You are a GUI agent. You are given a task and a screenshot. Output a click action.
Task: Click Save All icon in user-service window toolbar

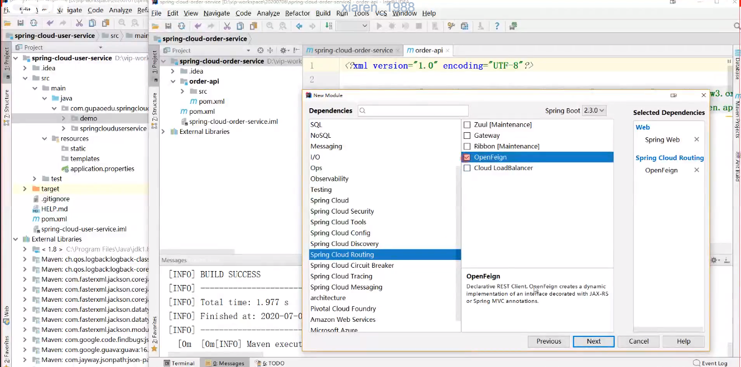pos(21,23)
